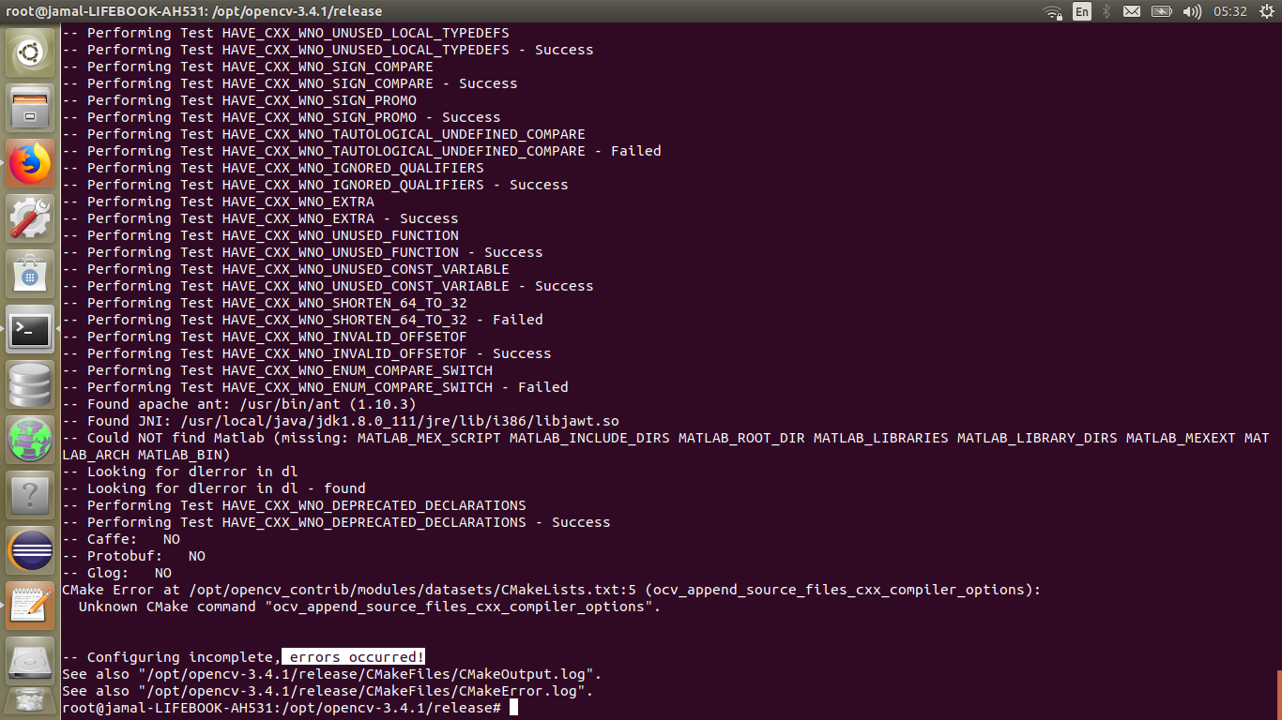Focus the Terminal icon in launcher

31,328
